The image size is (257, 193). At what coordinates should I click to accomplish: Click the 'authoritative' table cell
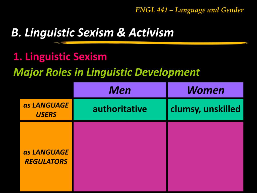click(120, 110)
